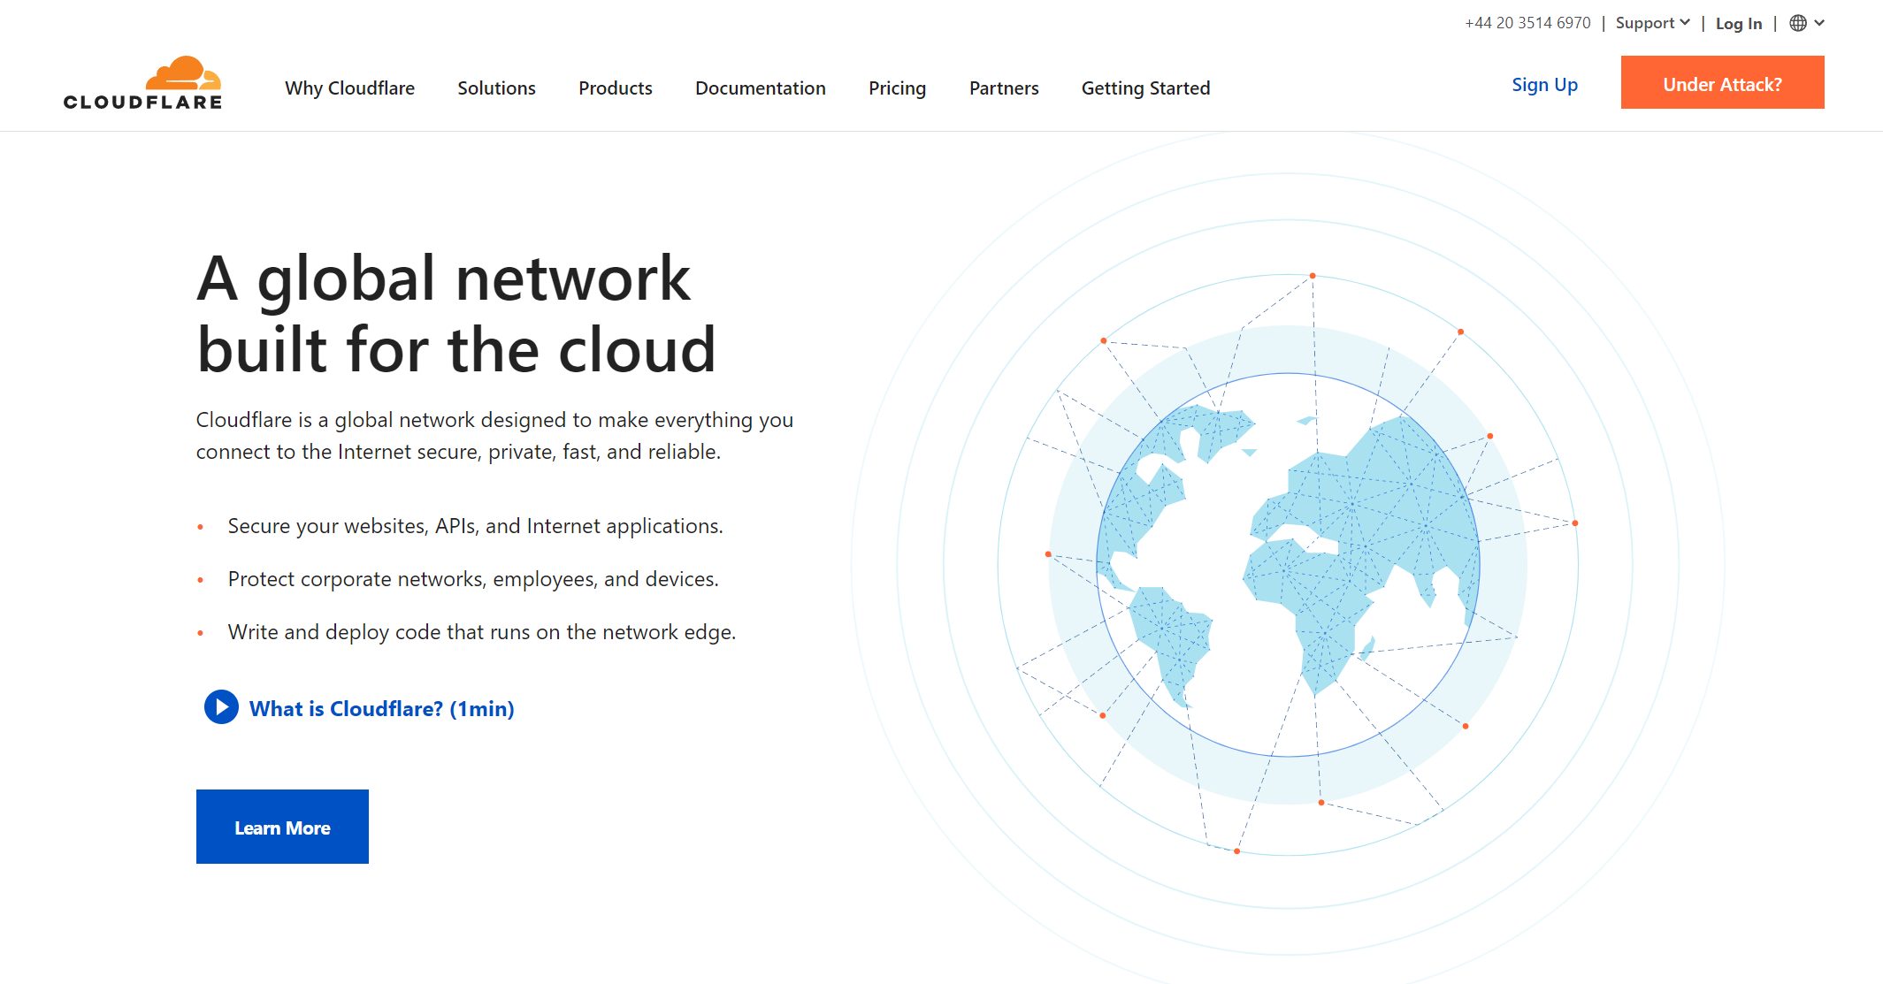
Task: Expand the Support dropdown
Action: (1652, 23)
